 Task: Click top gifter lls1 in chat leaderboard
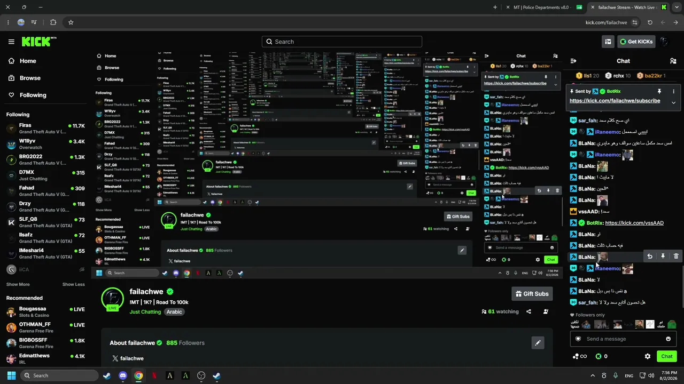588,76
